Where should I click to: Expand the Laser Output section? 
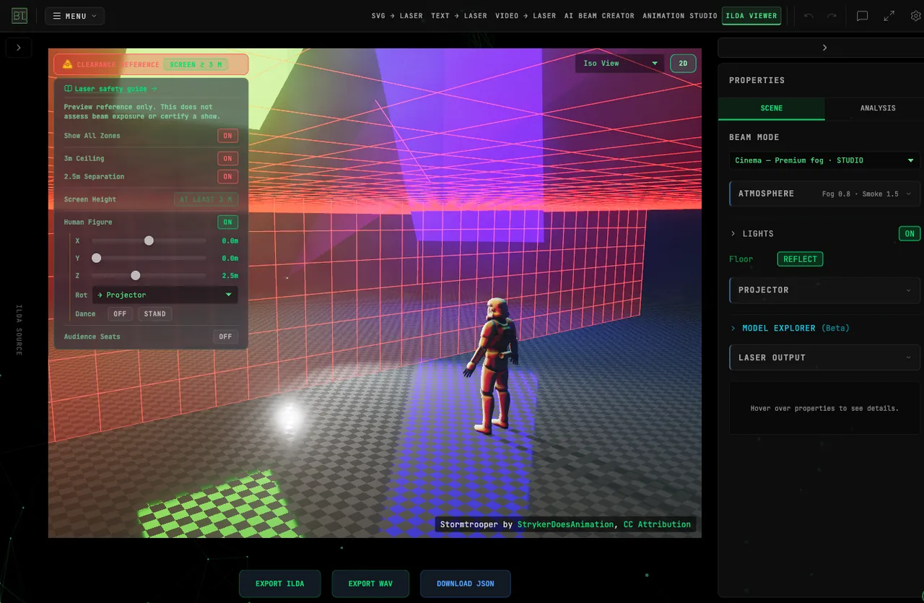[x=824, y=357]
